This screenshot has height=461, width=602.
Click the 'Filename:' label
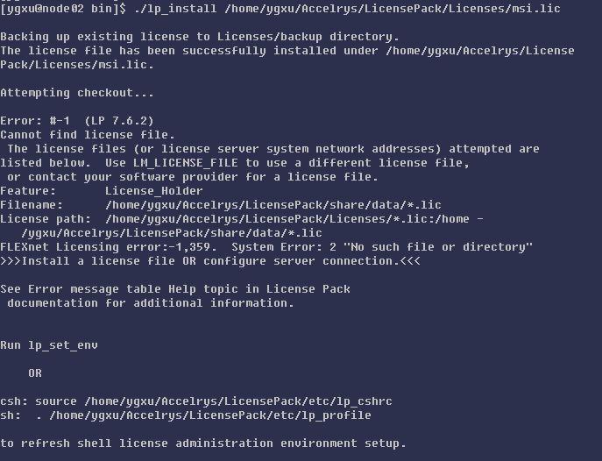[x=32, y=205]
